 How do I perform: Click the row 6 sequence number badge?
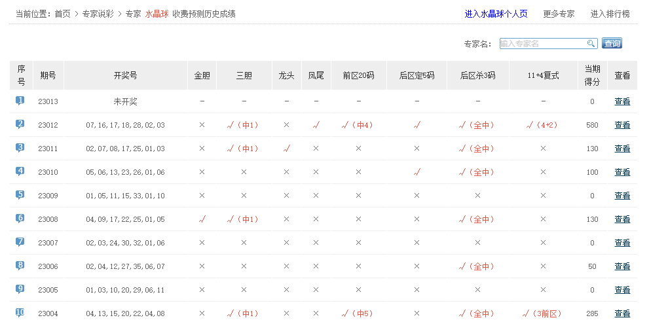pyautogui.click(x=20, y=219)
